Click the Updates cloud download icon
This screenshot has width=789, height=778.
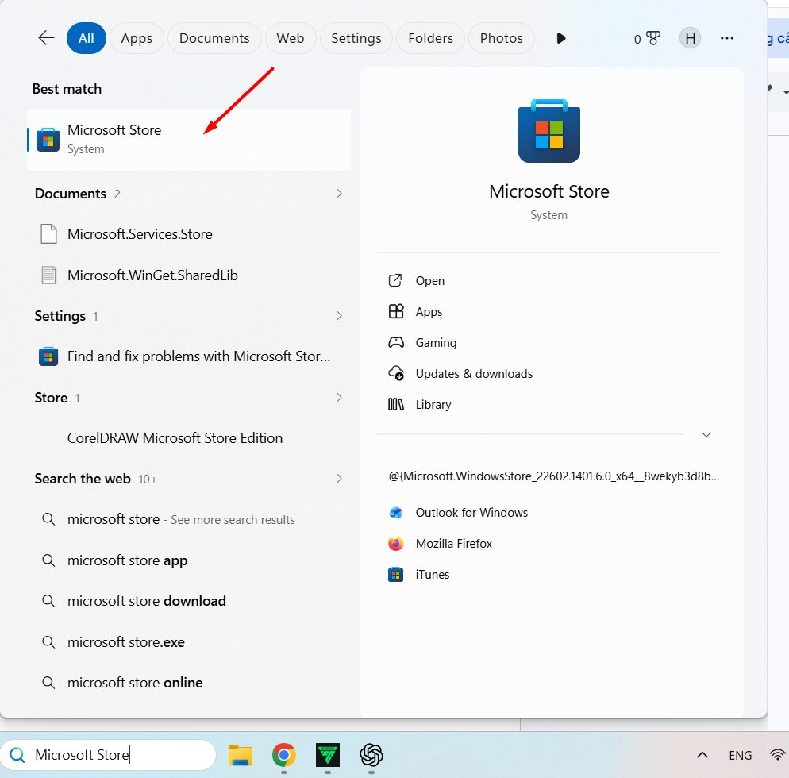pos(395,373)
